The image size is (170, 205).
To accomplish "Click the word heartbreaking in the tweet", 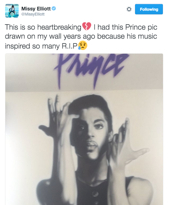I will tap(59, 27).
